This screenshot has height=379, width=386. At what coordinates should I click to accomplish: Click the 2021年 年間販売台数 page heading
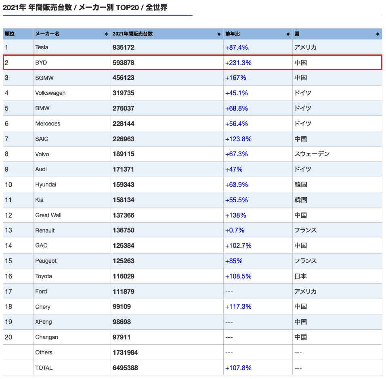tap(85, 8)
